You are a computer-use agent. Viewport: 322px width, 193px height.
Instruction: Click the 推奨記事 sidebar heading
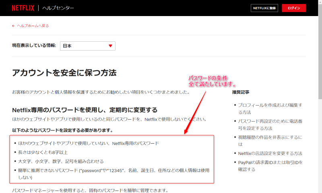[x=241, y=92]
